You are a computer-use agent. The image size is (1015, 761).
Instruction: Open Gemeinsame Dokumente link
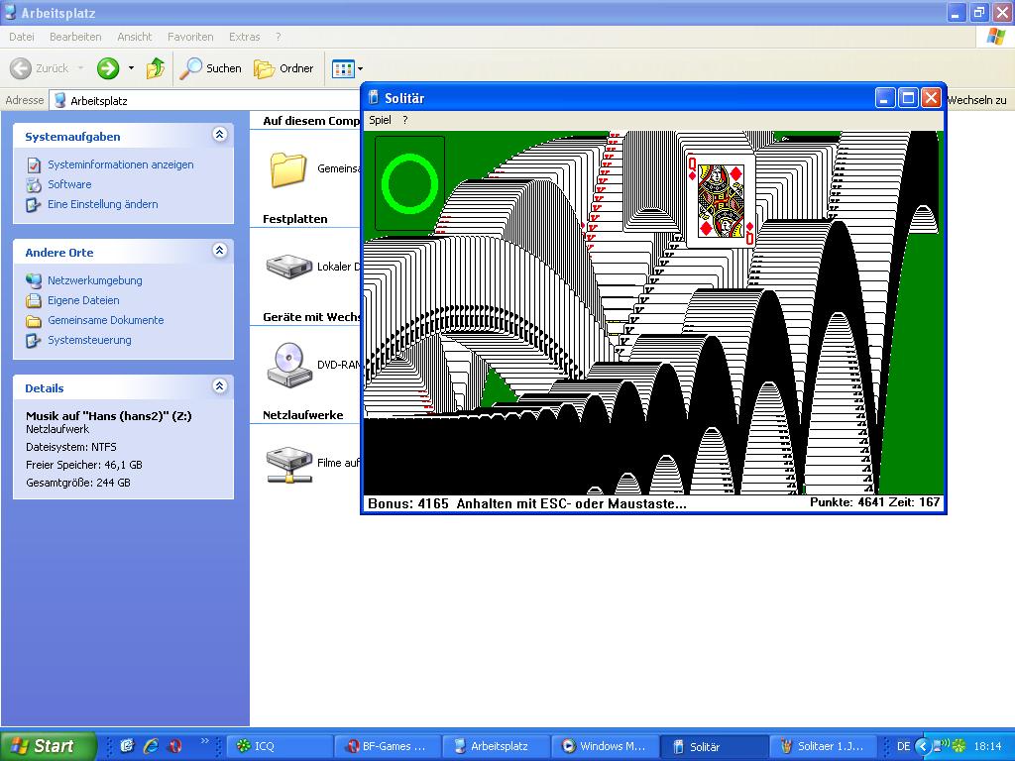(105, 320)
